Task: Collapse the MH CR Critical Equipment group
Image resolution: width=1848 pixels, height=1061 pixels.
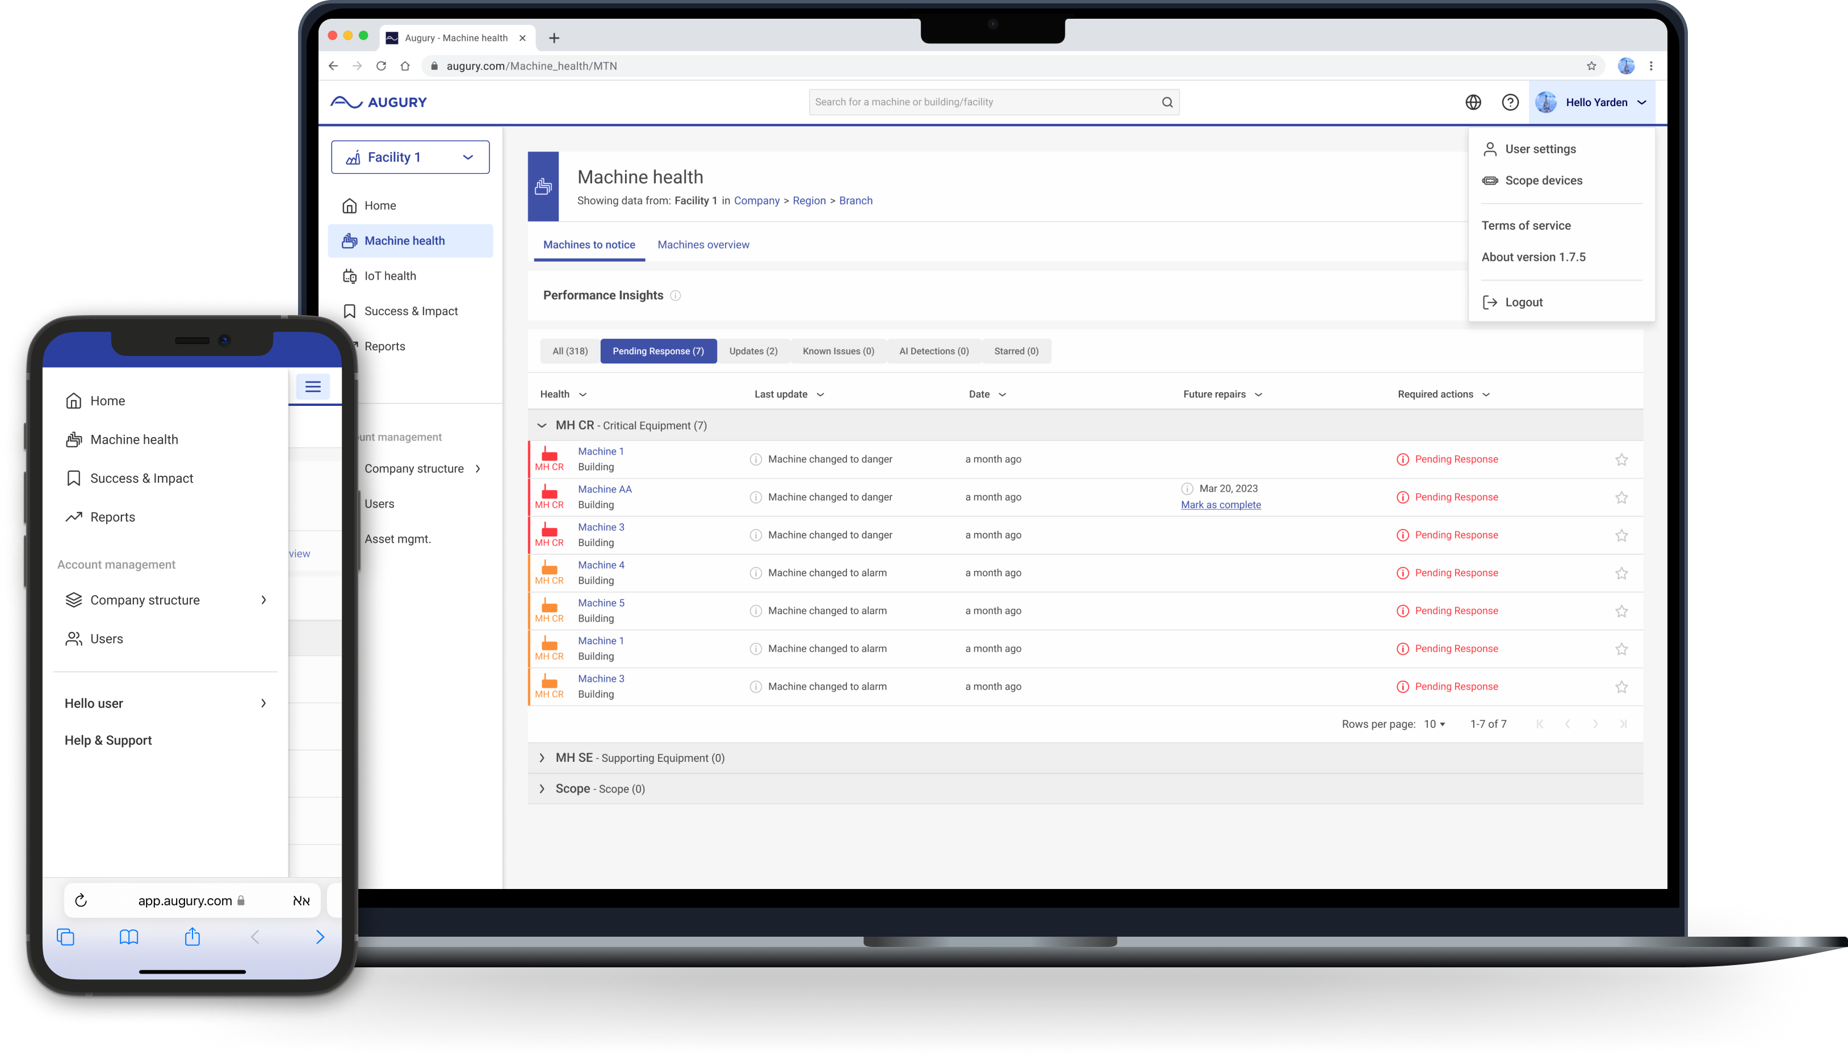Action: coord(542,425)
